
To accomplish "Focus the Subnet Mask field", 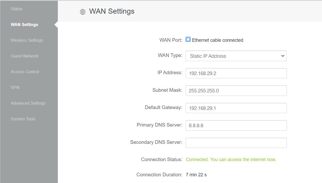I will (x=236, y=90).
